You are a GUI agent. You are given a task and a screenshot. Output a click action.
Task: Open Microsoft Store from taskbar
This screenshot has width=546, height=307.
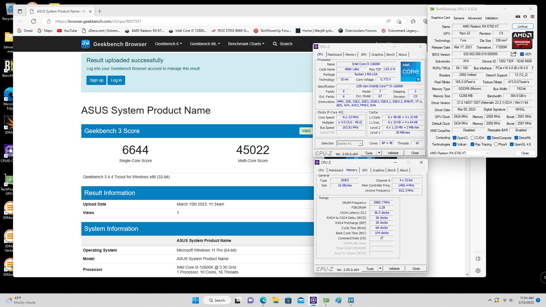pos(288,300)
